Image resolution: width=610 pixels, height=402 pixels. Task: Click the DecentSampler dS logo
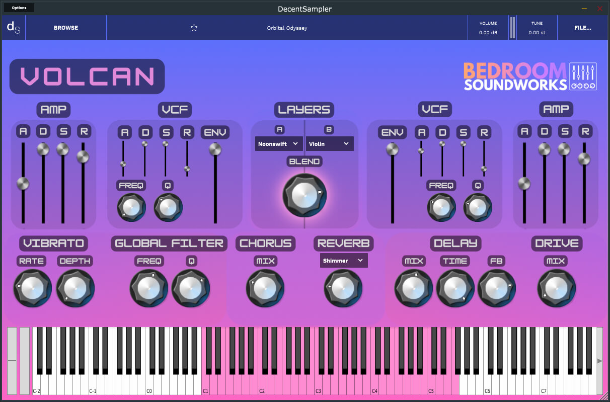[13, 28]
